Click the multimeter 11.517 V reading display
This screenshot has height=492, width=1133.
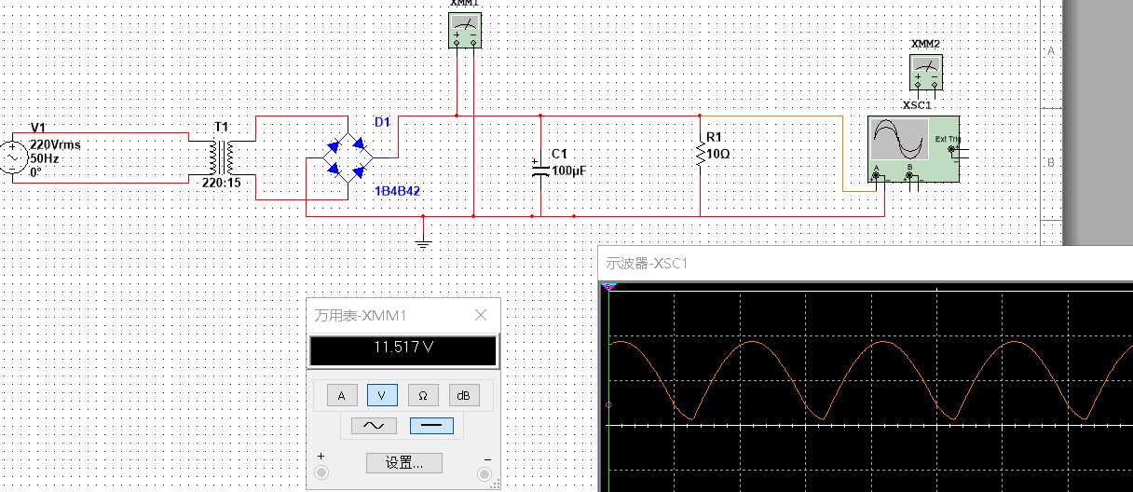point(403,349)
